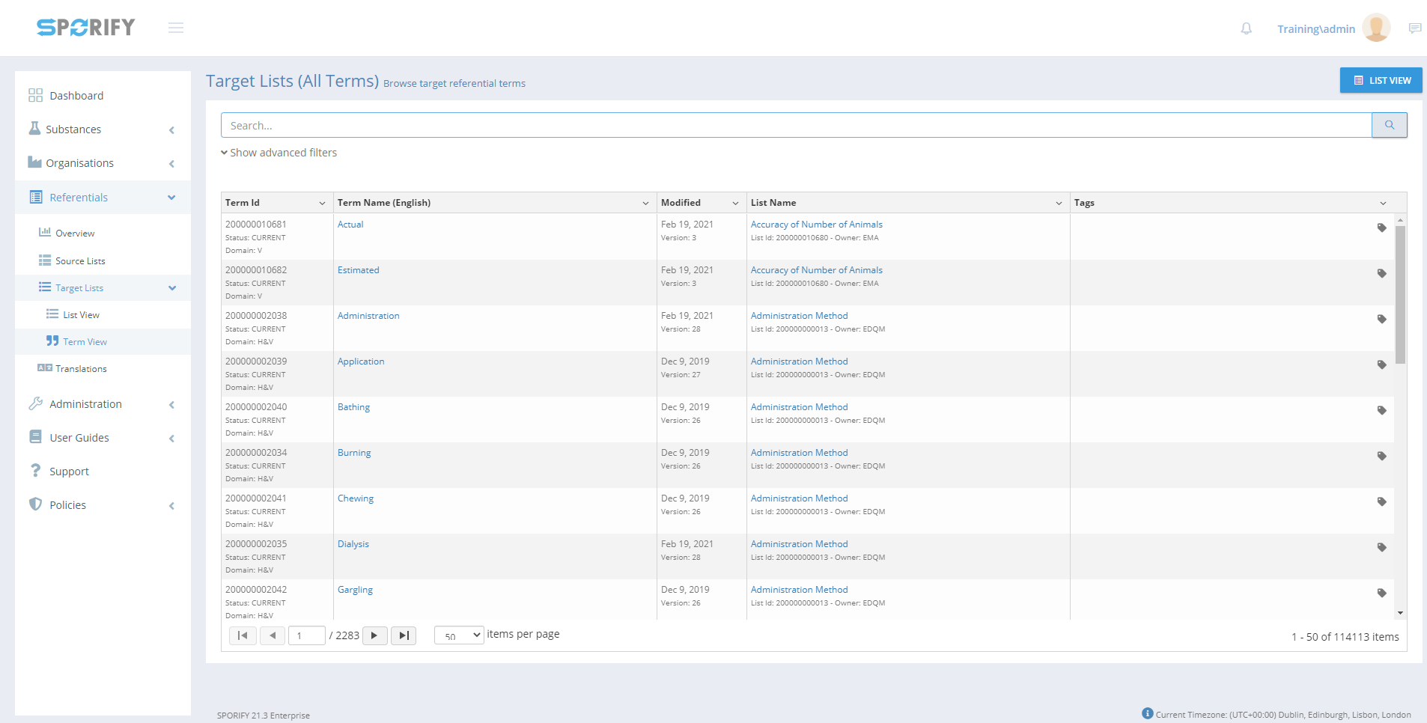Open the items per page dropdown
Image resolution: width=1427 pixels, height=723 pixels.
pyautogui.click(x=459, y=635)
